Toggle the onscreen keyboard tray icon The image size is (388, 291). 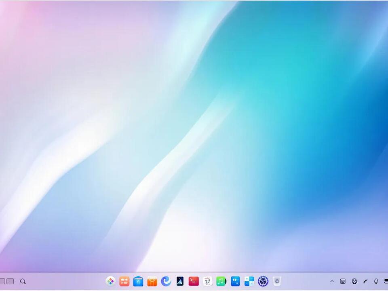343,281
